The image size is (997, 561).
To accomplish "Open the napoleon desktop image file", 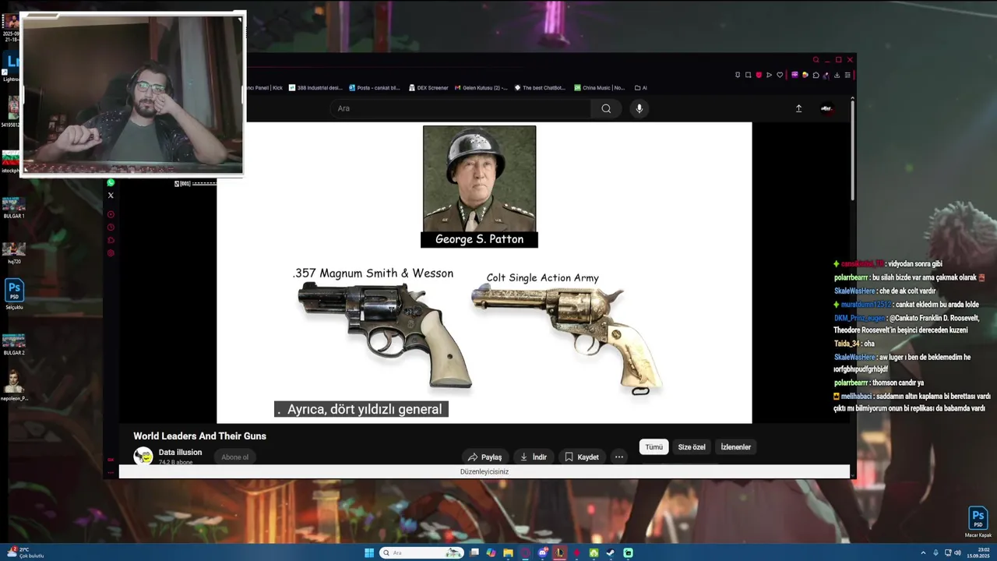I will click(14, 385).
